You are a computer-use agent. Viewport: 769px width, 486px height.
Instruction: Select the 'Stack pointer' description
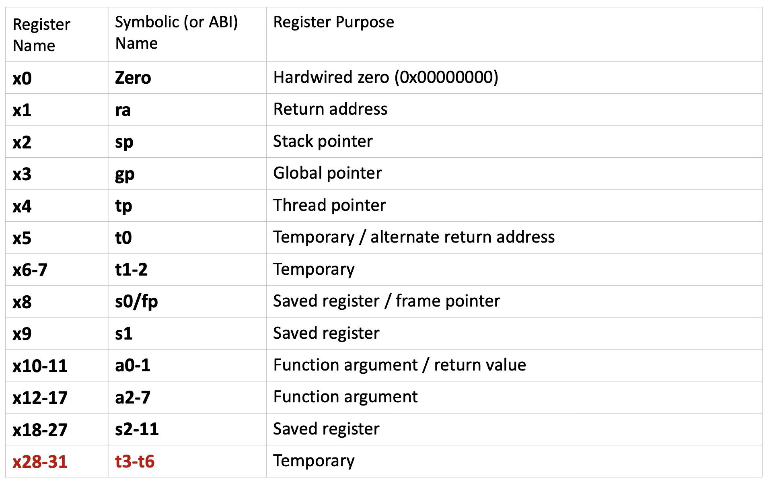(x=323, y=141)
